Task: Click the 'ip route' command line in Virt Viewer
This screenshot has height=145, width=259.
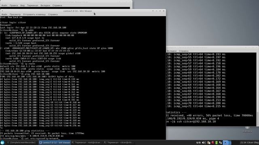Action: tap(17, 64)
